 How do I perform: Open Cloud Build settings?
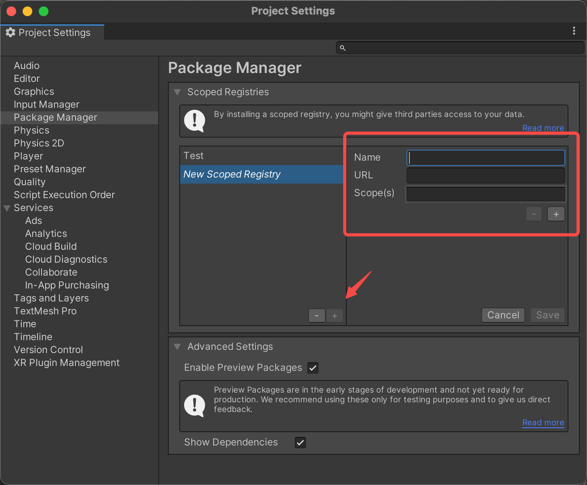[x=51, y=246]
